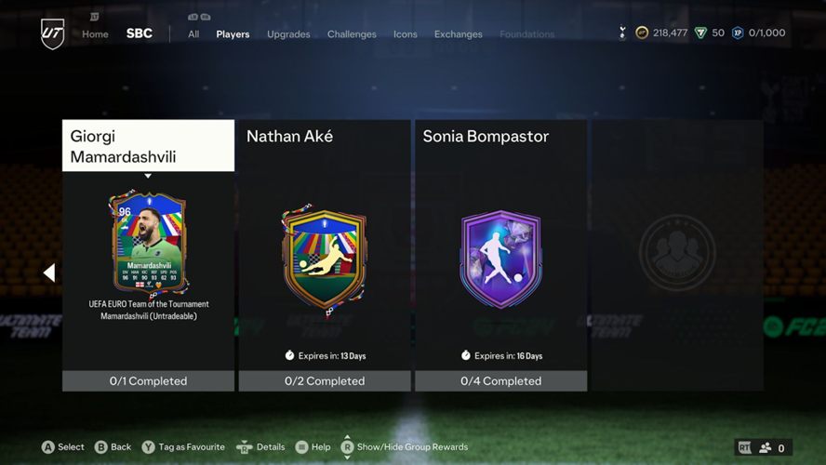Click the Y Tag as Favourite prompt

[183, 447]
